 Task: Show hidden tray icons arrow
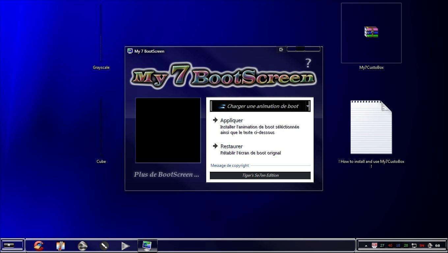[366, 245]
